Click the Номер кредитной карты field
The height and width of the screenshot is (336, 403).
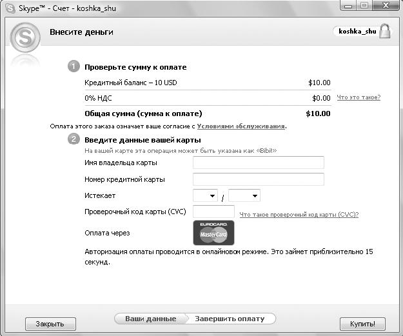point(259,179)
